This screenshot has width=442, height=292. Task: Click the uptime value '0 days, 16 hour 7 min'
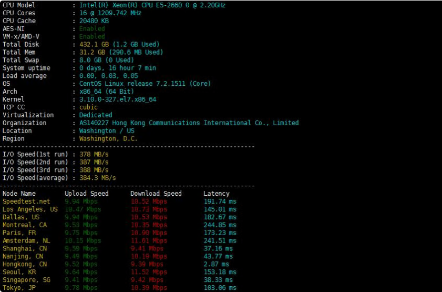tap(118, 68)
